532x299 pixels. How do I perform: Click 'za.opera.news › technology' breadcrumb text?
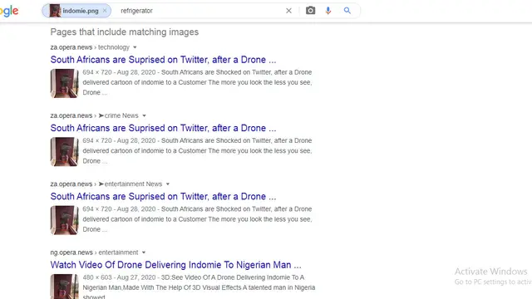coord(90,47)
